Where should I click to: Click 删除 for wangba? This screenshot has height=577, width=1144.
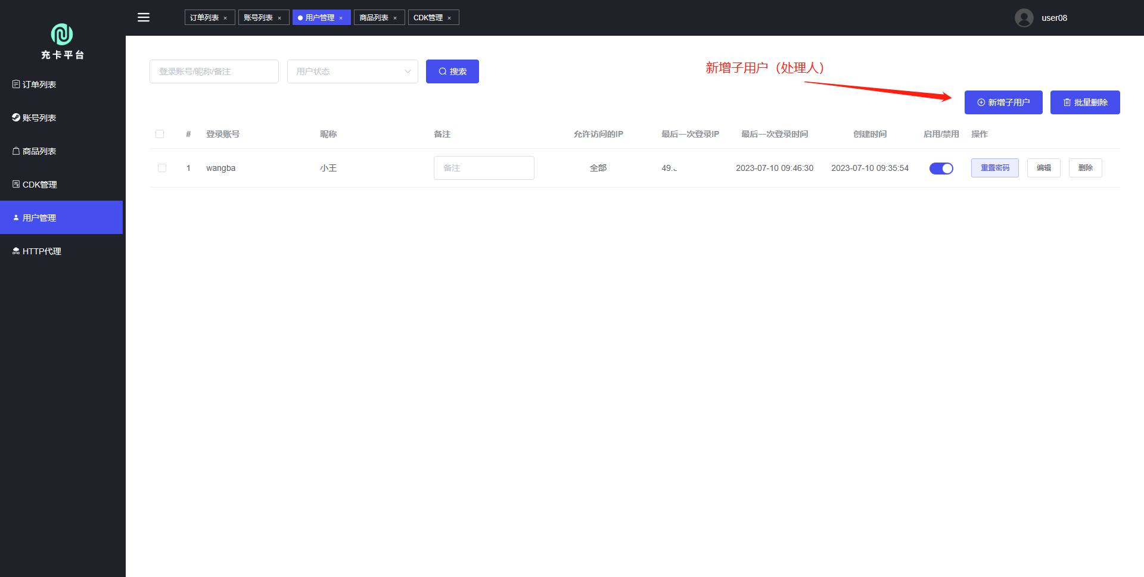tap(1086, 168)
